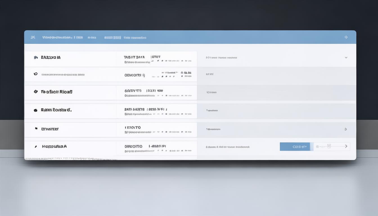Screen dimensions: 378x216
Task: Select the highlighted tab in the header bar
Action: [112, 37]
